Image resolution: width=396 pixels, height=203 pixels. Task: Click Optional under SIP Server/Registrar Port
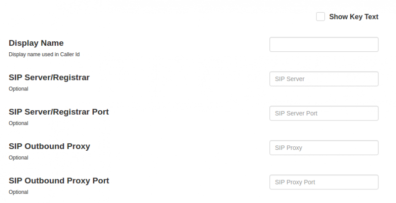18,123
